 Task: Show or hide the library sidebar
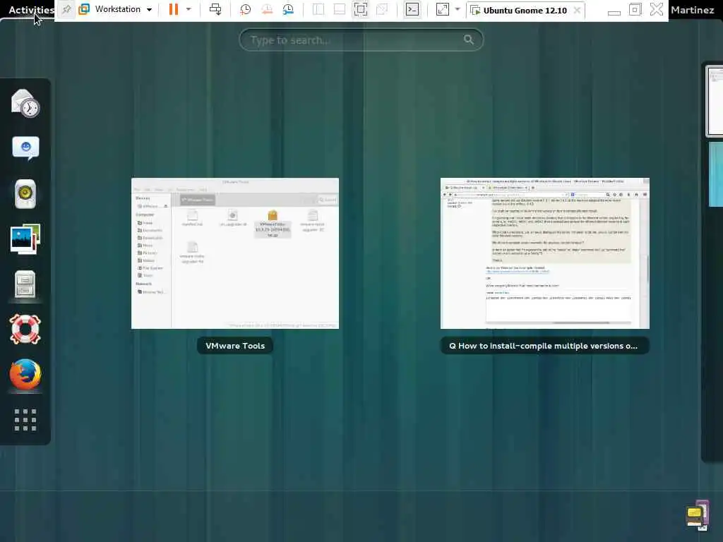click(x=318, y=9)
